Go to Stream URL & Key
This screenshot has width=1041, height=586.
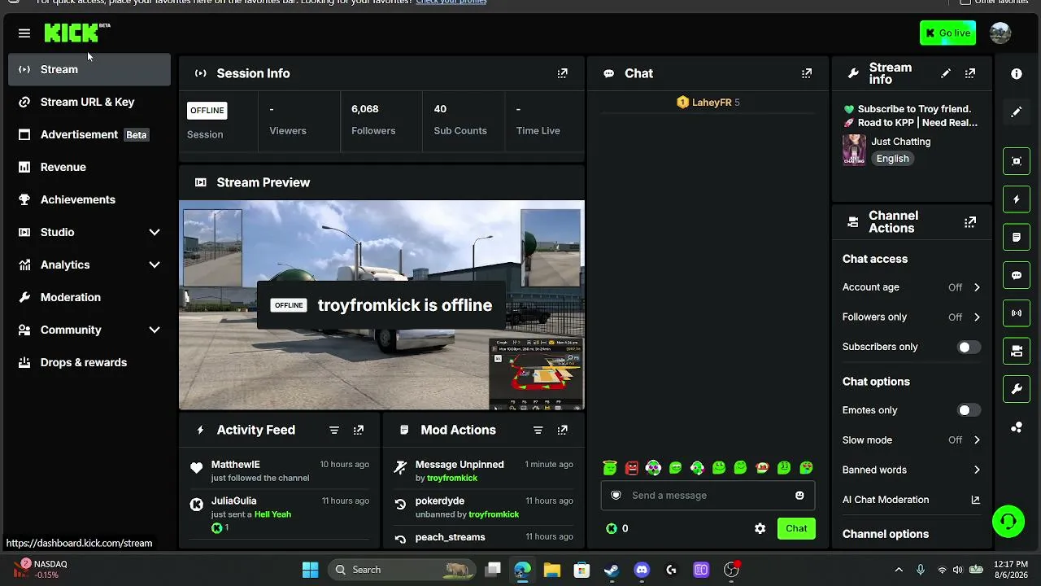[x=89, y=102]
